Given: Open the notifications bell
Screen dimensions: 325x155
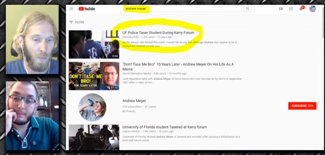Looking at the screenshot, I should click(x=301, y=9).
